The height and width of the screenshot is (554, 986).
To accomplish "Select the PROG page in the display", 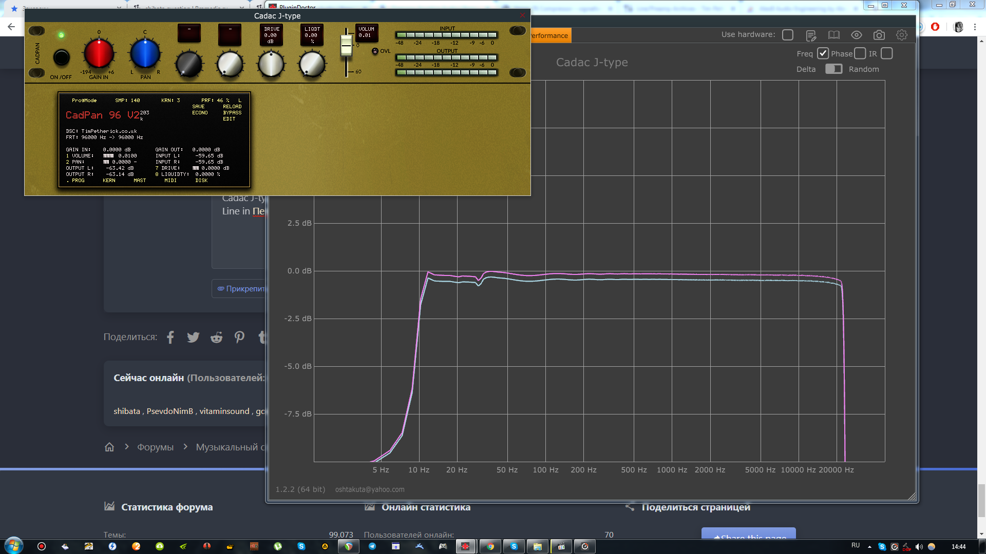I will click(x=78, y=180).
